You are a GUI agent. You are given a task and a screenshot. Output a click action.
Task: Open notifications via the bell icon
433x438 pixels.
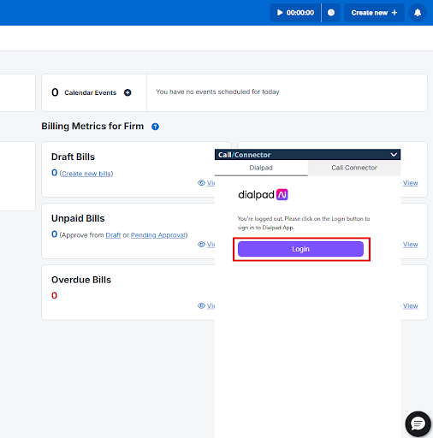pyautogui.click(x=418, y=13)
